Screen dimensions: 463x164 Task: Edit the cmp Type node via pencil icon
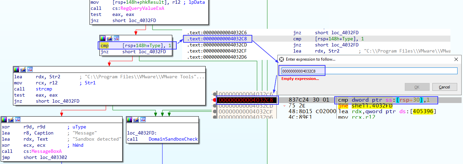109,38
